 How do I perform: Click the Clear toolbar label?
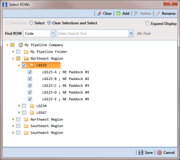[107, 14]
